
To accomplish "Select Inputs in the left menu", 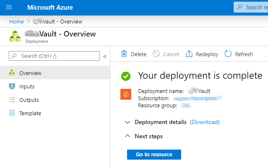I will coord(27,86).
